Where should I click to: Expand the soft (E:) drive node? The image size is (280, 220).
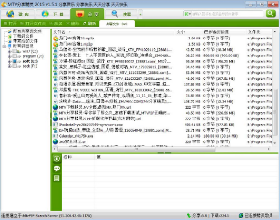(9, 61)
